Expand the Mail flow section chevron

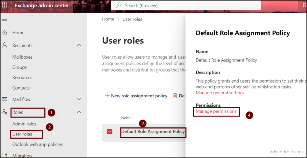tap(79, 99)
